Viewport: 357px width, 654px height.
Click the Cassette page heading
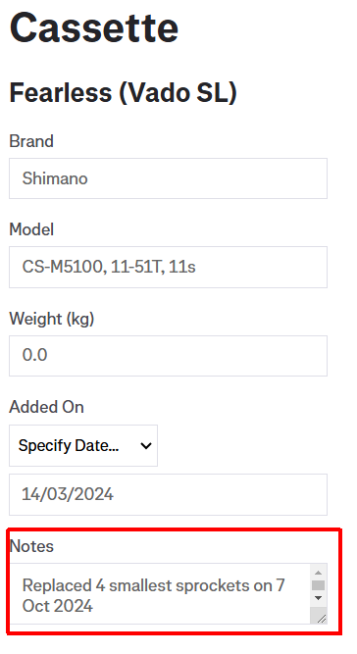94,28
